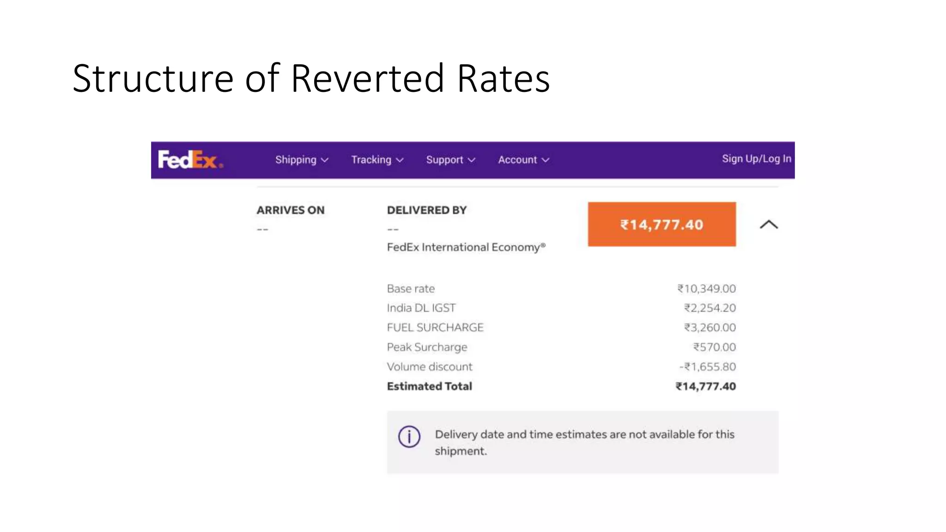Click the Estimated Total amount
Viewport: 946px width, 532px height.
(x=705, y=387)
